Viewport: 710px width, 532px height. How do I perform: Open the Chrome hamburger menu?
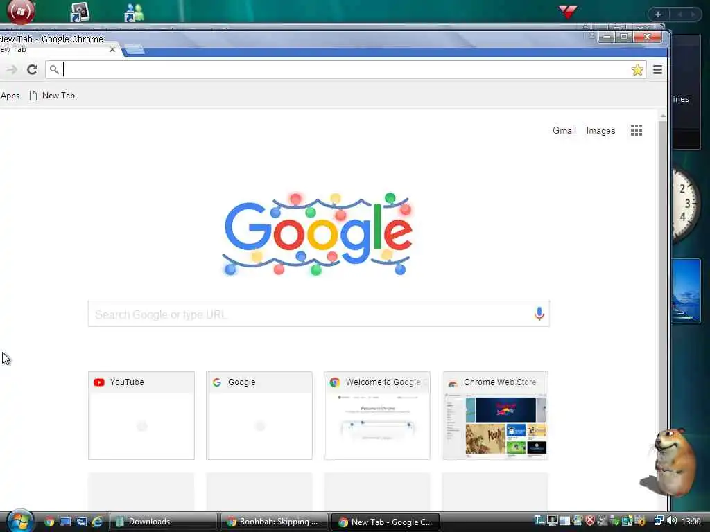pyautogui.click(x=657, y=69)
